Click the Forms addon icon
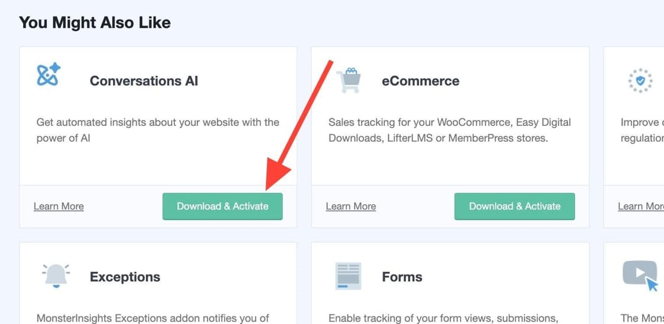The image size is (664, 324). 348,276
